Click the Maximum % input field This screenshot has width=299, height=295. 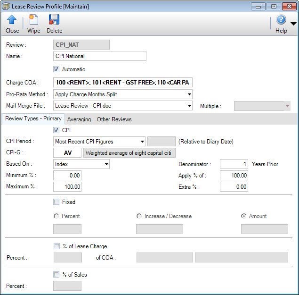point(68,187)
